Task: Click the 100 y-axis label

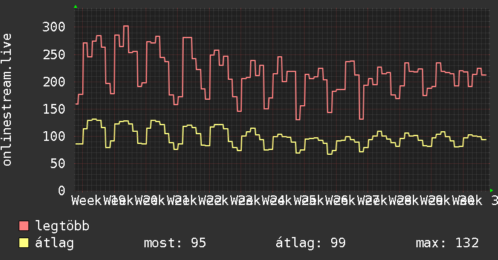Action: click(54, 137)
